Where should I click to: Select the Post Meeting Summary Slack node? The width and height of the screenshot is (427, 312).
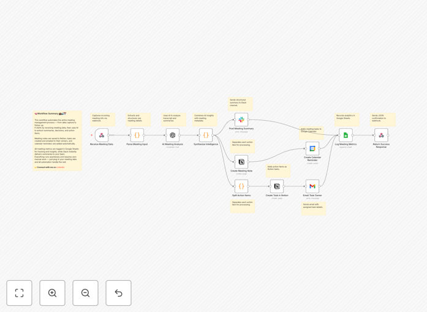pyautogui.click(x=241, y=120)
